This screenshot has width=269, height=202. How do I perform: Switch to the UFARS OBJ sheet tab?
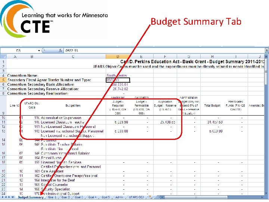[136, 197]
